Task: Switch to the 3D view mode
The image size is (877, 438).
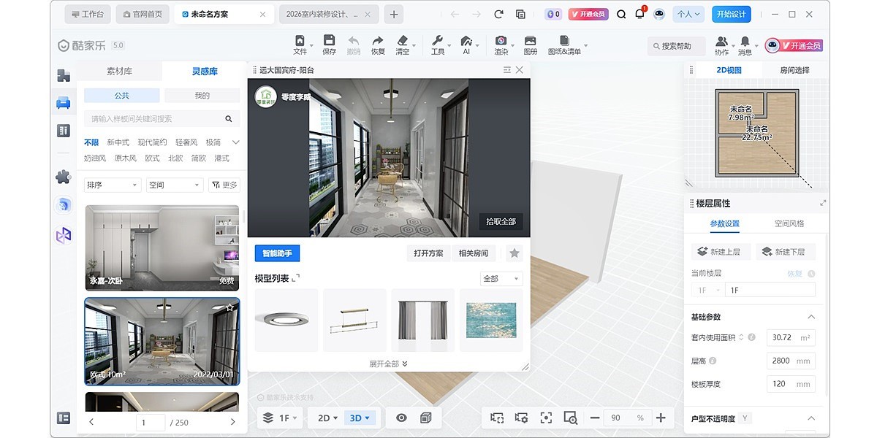Action: tap(360, 418)
